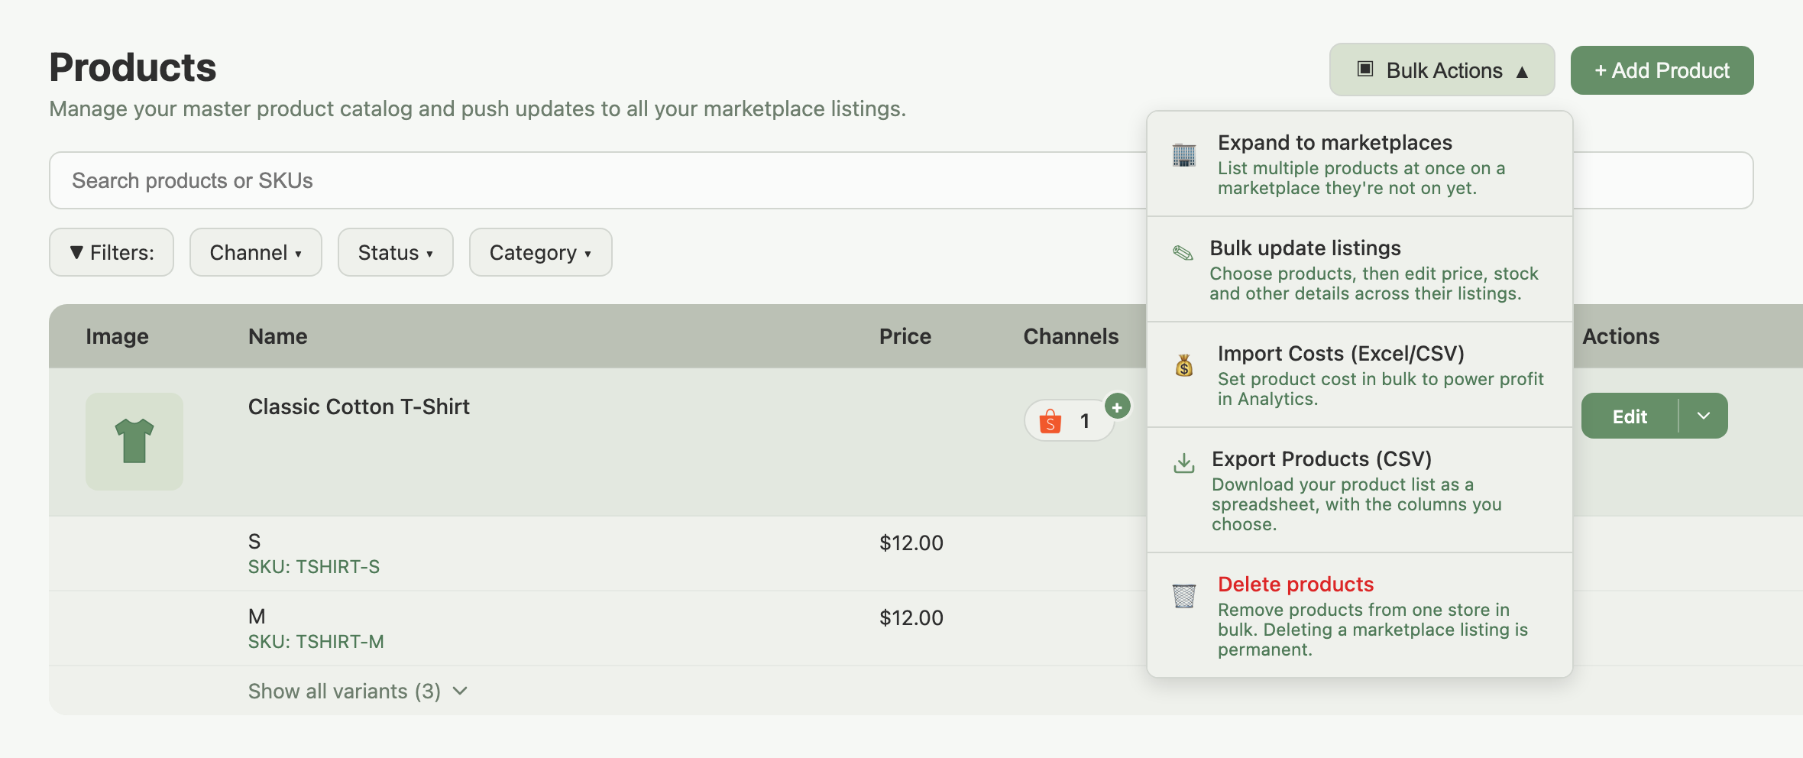This screenshot has height=758, width=1803.
Task: Click the Shopee bag icon in Channels column
Action: (x=1050, y=421)
